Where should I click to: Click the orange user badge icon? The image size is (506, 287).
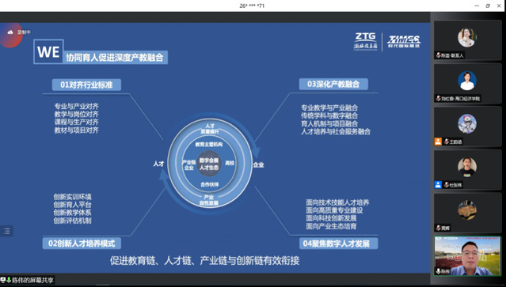(438, 142)
